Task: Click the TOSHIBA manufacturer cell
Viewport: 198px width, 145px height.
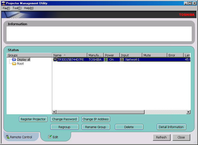Action: pyautogui.click(x=95, y=59)
